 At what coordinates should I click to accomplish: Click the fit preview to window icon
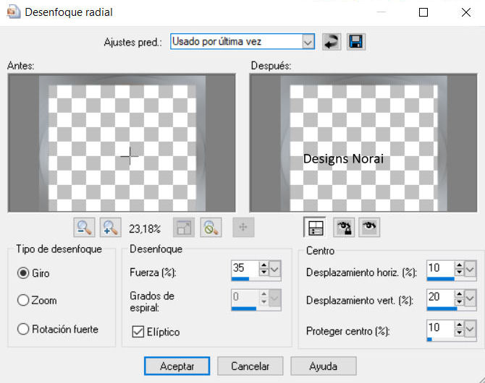184,228
